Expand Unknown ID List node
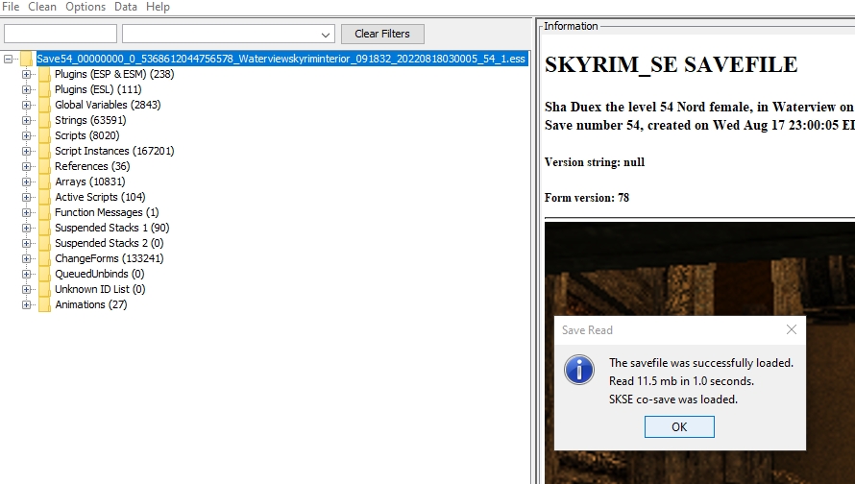This screenshot has width=855, height=484. [26, 289]
